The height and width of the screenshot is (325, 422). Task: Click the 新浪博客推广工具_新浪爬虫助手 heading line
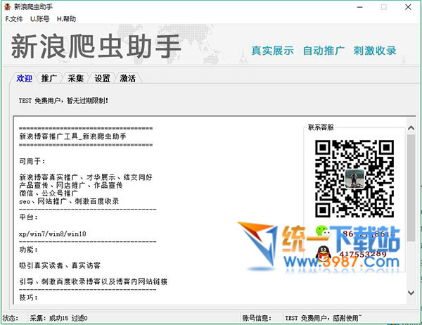click(x=72, y=136)
